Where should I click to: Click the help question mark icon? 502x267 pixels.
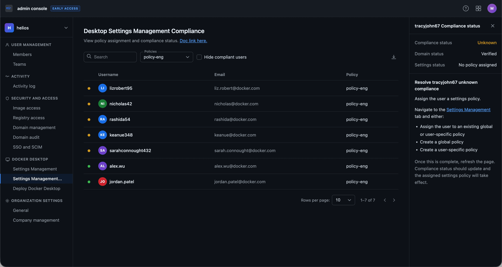pos(466,8)
